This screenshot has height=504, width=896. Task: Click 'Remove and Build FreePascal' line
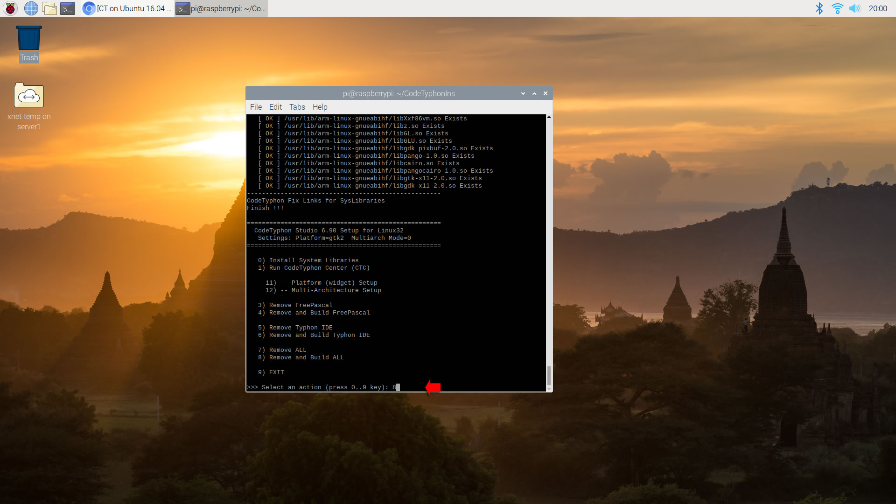click(314, 313)
